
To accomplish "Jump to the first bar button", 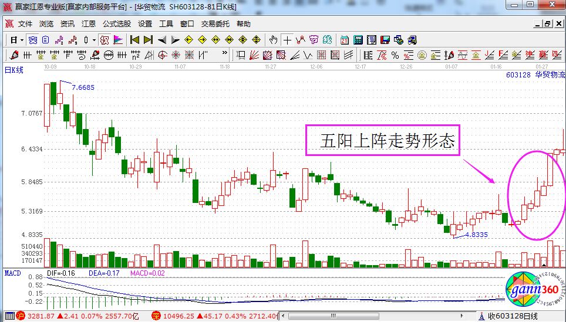I will (134, 40).
